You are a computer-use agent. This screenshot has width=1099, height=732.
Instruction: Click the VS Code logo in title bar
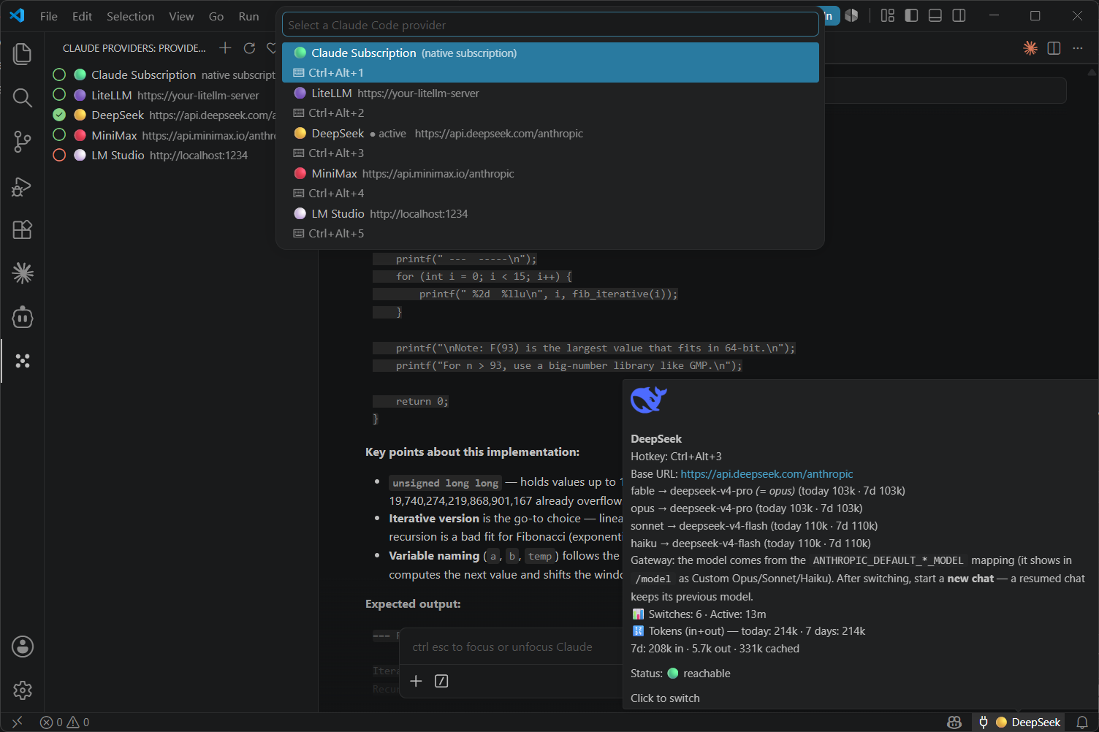click(18, 15)
